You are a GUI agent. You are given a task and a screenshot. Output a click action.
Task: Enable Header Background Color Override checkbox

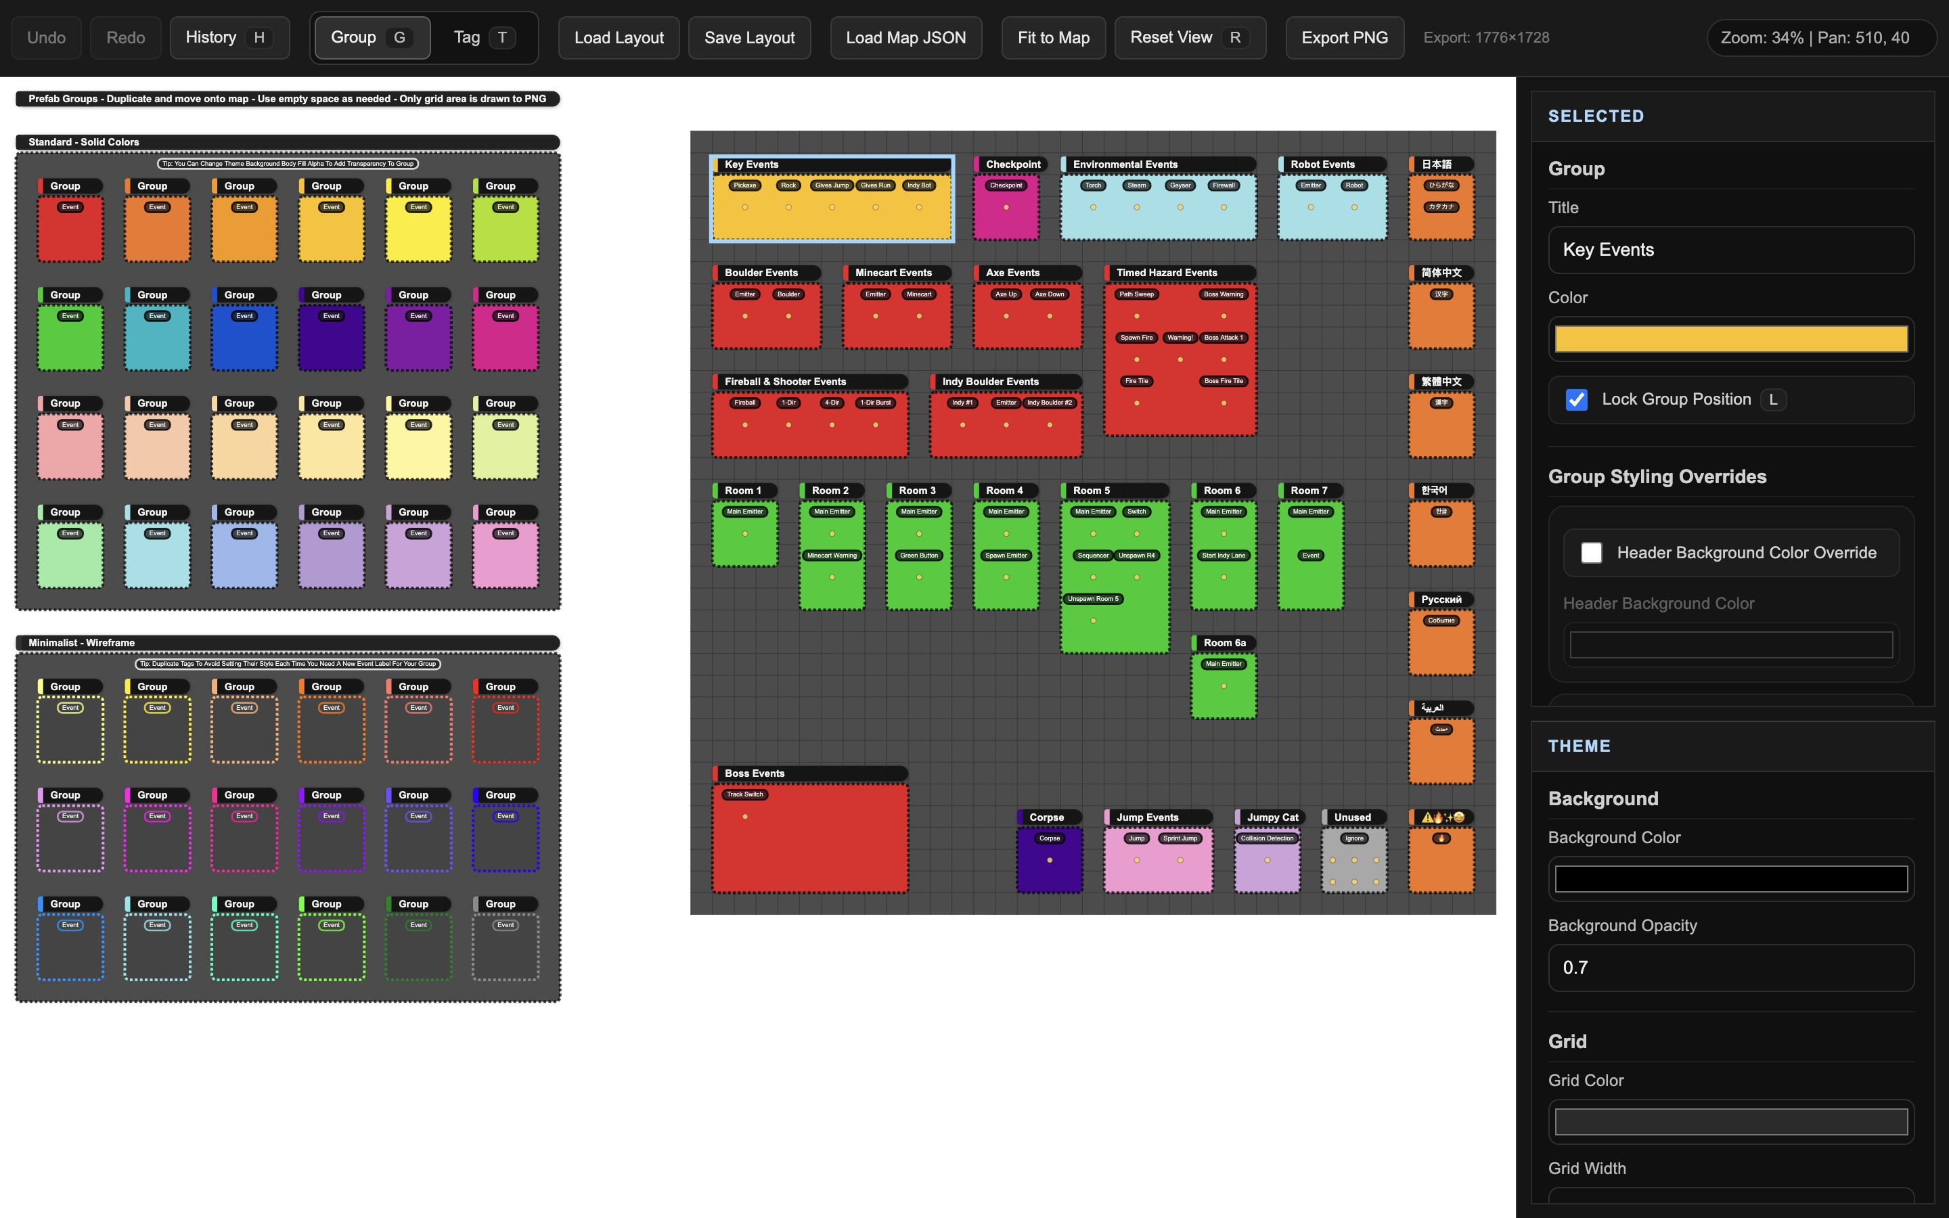[x=1590, y=553]
